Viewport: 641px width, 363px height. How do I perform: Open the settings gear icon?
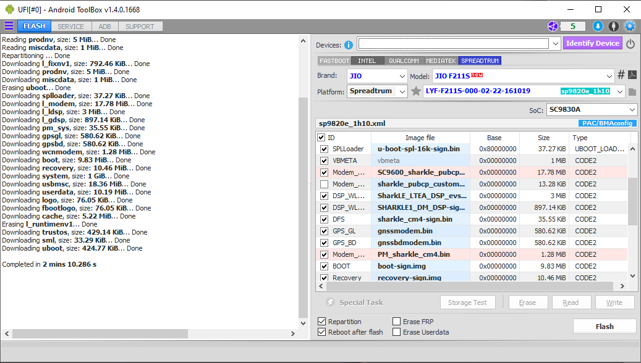630,26
